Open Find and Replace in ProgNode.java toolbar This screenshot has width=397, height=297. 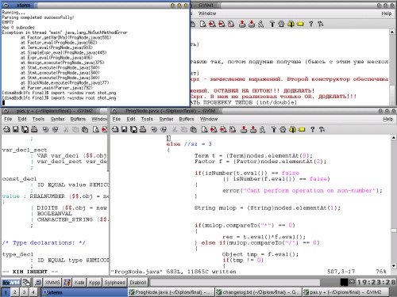(233, 129)
